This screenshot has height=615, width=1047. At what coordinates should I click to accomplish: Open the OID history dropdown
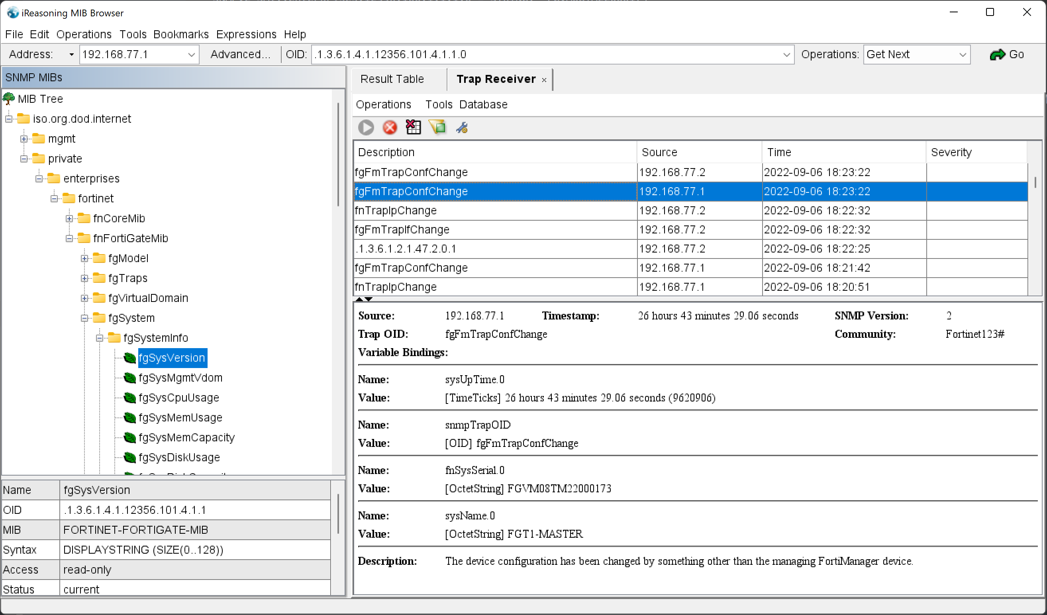tap(786, 55)
